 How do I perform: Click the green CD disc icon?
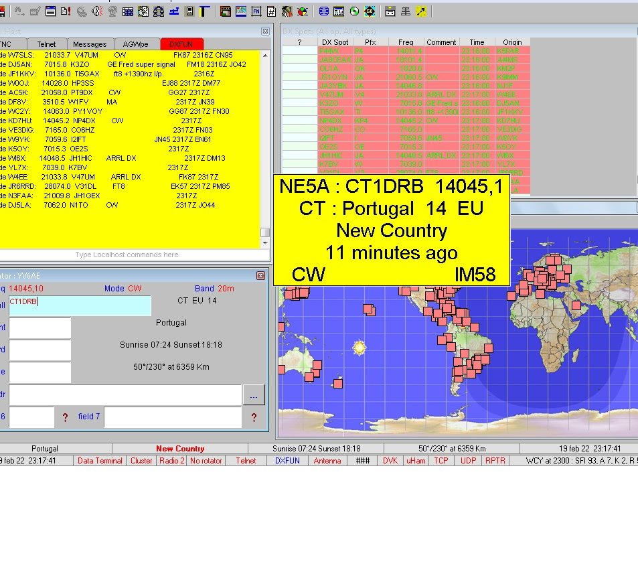click(x=354, y=11)
